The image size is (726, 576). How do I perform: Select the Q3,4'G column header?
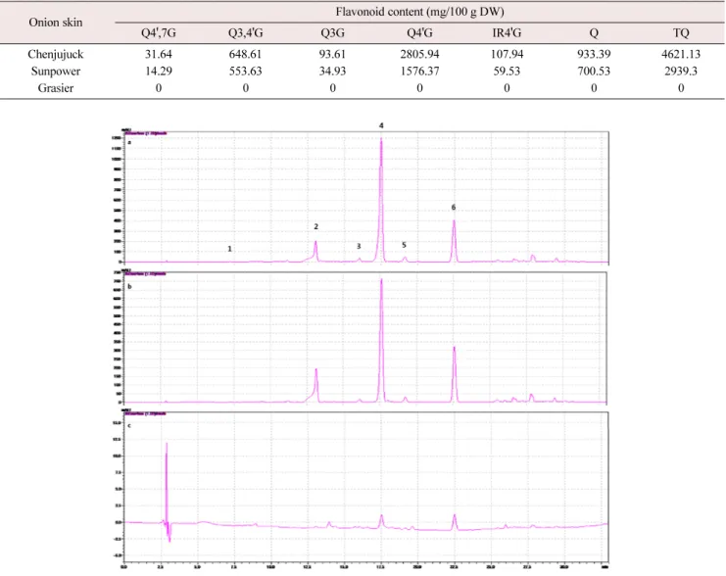(245, 33)
